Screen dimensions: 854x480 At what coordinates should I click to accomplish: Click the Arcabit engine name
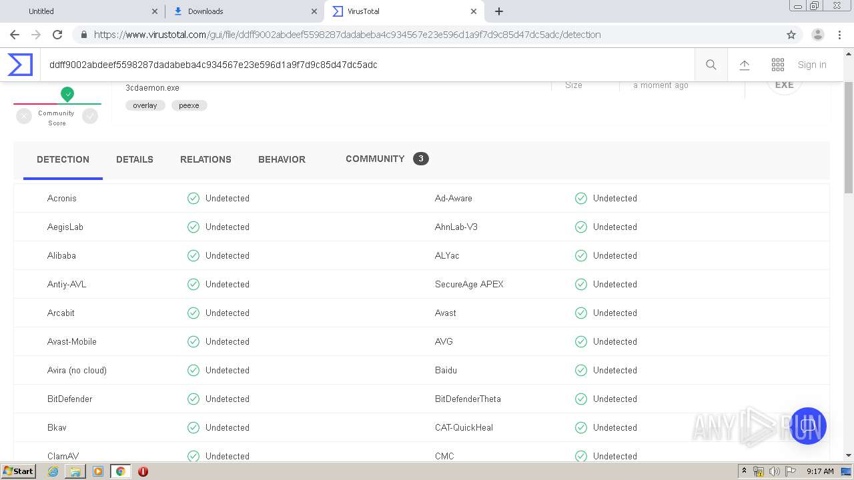pyautogui.click(x=61, y=313)
